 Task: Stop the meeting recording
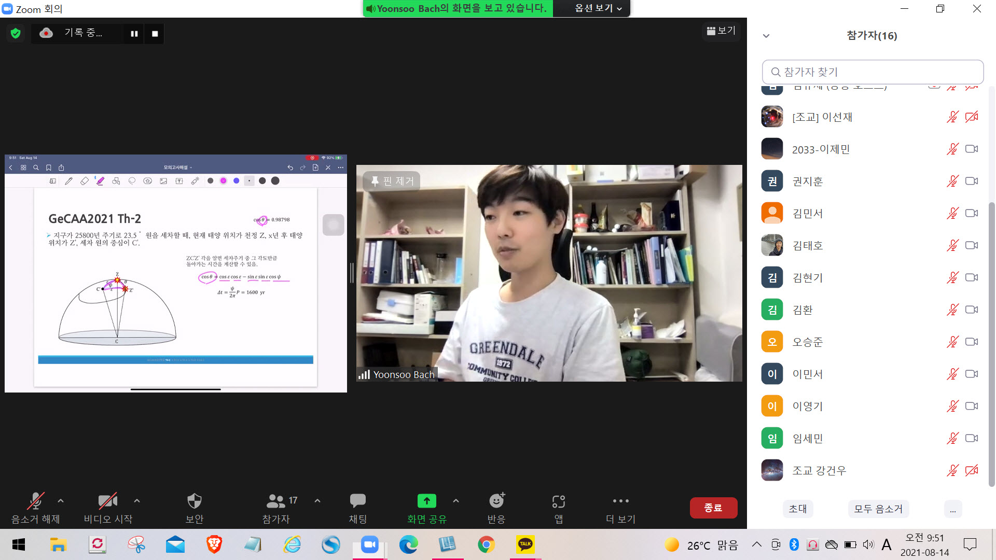click(155, 34)
